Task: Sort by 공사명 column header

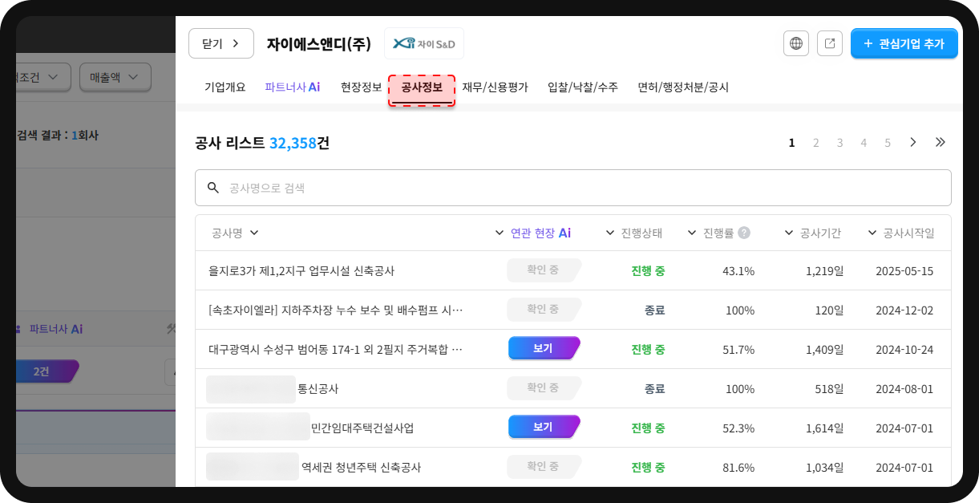Action: [x=235, y=233]
